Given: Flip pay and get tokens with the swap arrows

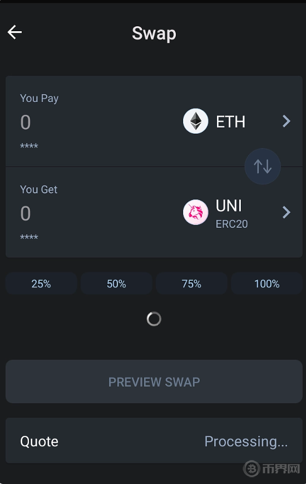Looking at the screenshot, I should point(263,167).
